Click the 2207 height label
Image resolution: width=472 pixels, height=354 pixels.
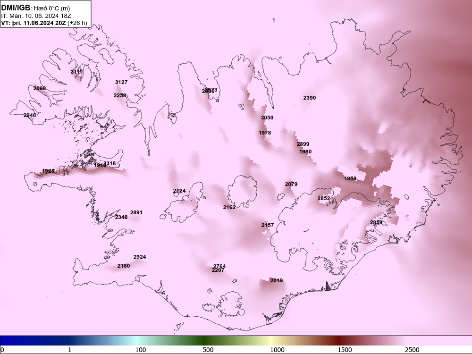point(218,270)
